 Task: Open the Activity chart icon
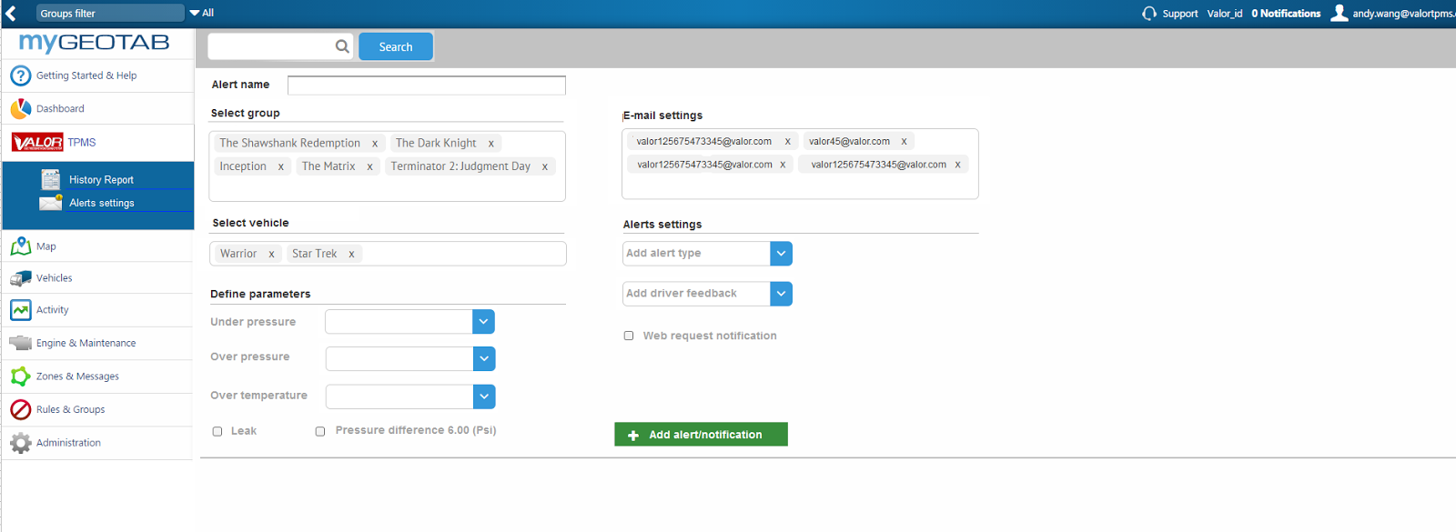pos(20,310)
